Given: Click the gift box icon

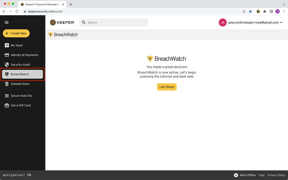Looking at the screenshot, I should coord(7,105).
